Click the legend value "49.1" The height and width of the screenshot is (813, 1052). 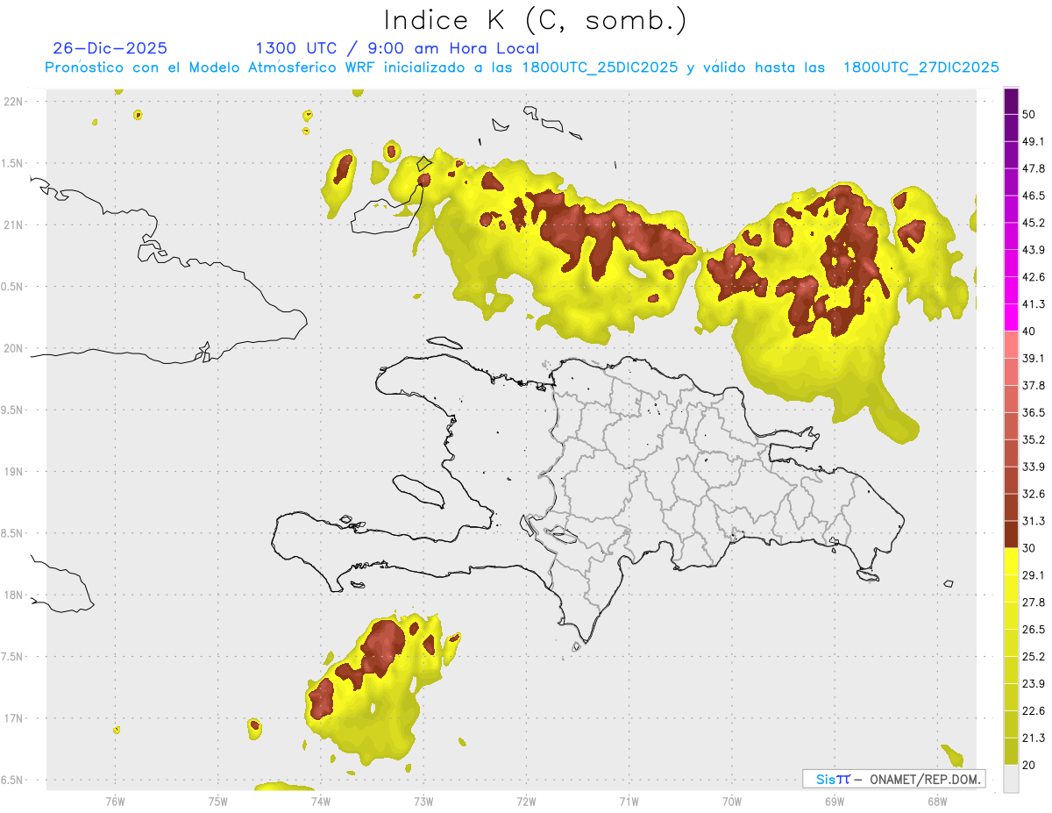pyautogui.click(x=1033, y=141)
